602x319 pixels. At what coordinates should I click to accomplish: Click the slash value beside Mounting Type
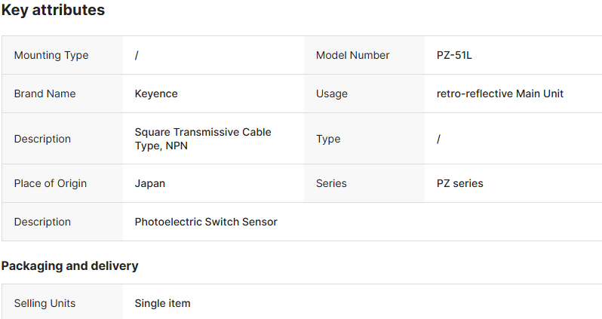pos(137,55)
